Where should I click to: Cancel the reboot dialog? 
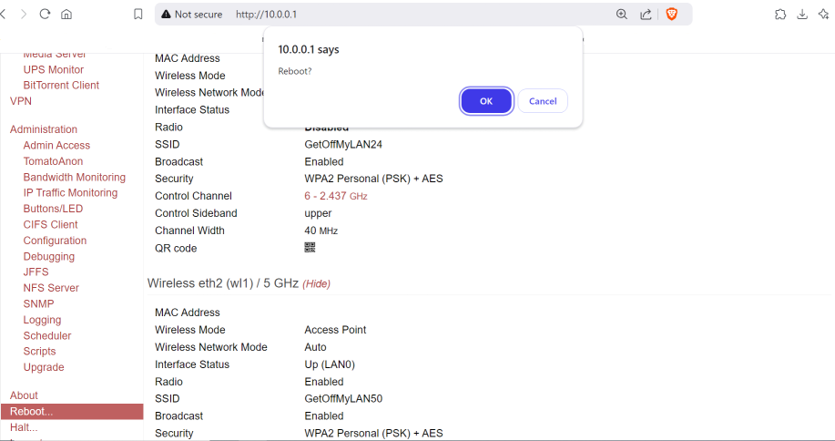[x=543, y=101]
